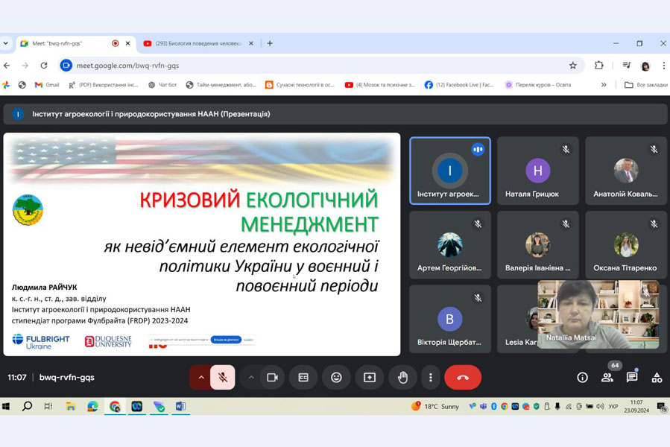Screen dimensions: 670x447
Task: Toggle the camera button
Action: pos(272,378)
